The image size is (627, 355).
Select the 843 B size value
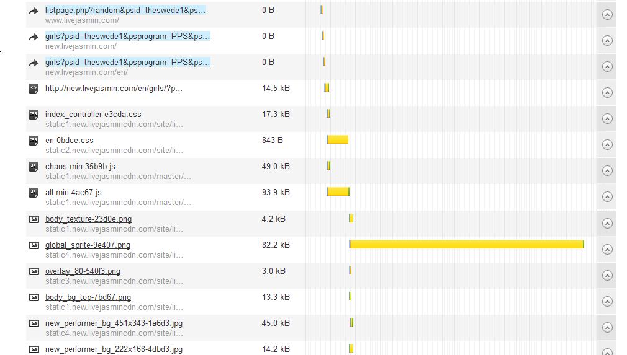tap(273, 141)
